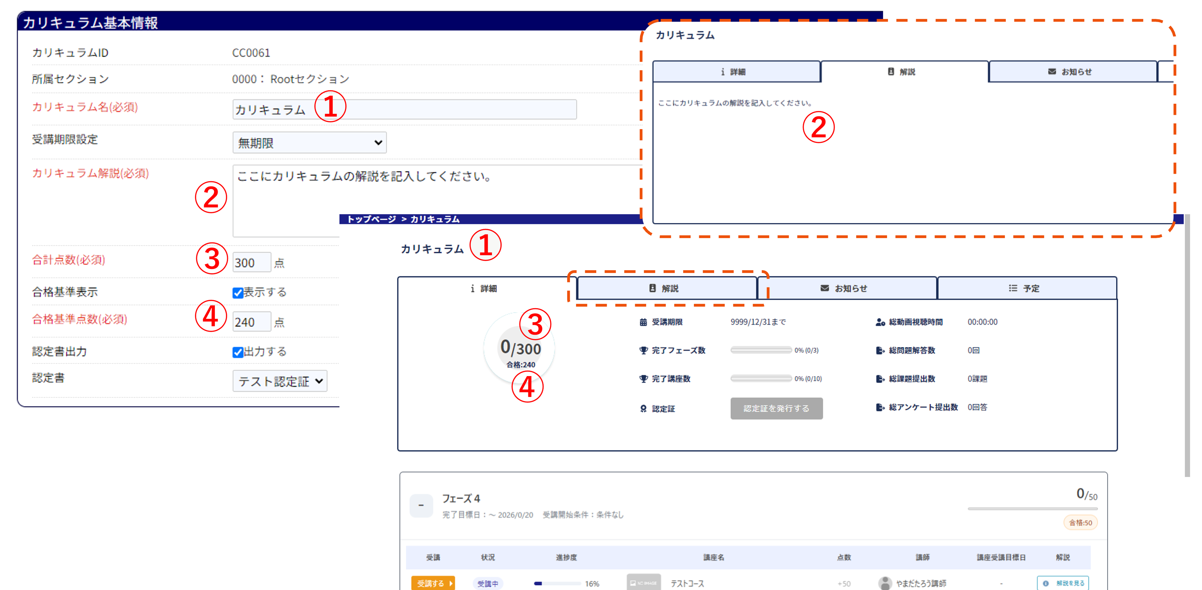Viewport: 1202px width, 590px height.
Task: Collapse フェーズ４ with the minus button
Action: (421, 506)
